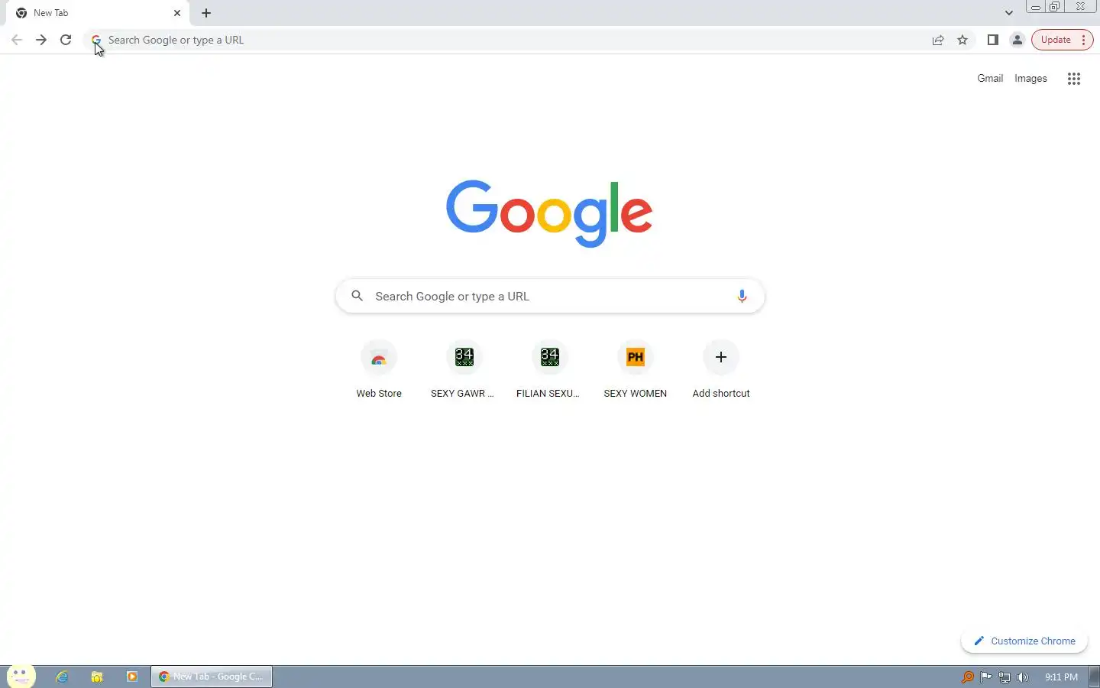Image resolution: width=1100 pixels, height=688 pixels.
Task: Click Customize Chrome
Action: (1024, 641)
